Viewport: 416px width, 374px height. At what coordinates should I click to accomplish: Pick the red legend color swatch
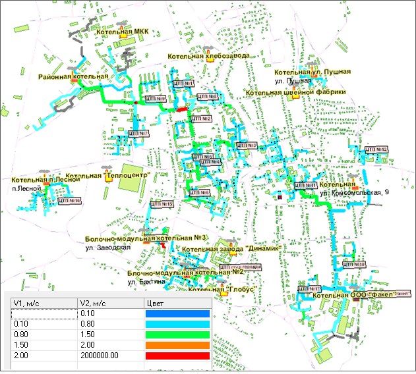pyautogui.click(x=177, y=356)
